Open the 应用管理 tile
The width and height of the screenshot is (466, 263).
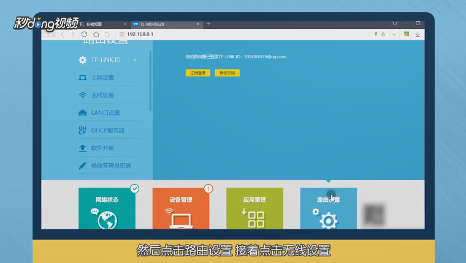pyautogui.click(x=254, y=209)
